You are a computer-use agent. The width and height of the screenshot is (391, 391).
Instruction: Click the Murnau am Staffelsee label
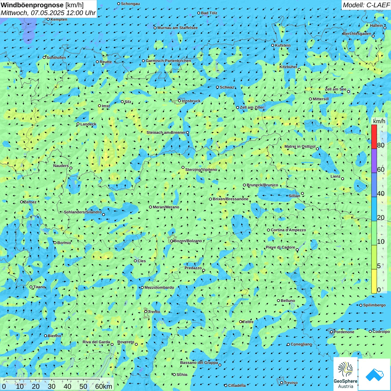pos(177,28)
